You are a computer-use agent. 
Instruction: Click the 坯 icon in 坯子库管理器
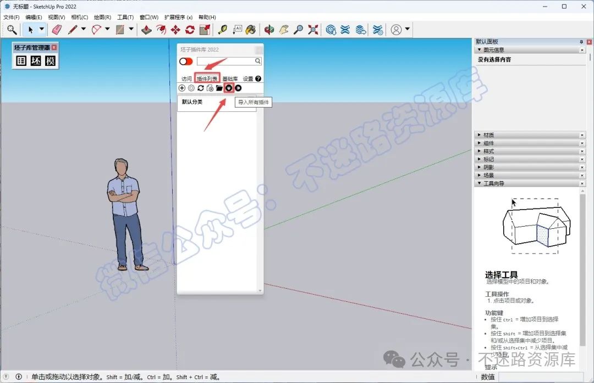(x=36, y=60)
